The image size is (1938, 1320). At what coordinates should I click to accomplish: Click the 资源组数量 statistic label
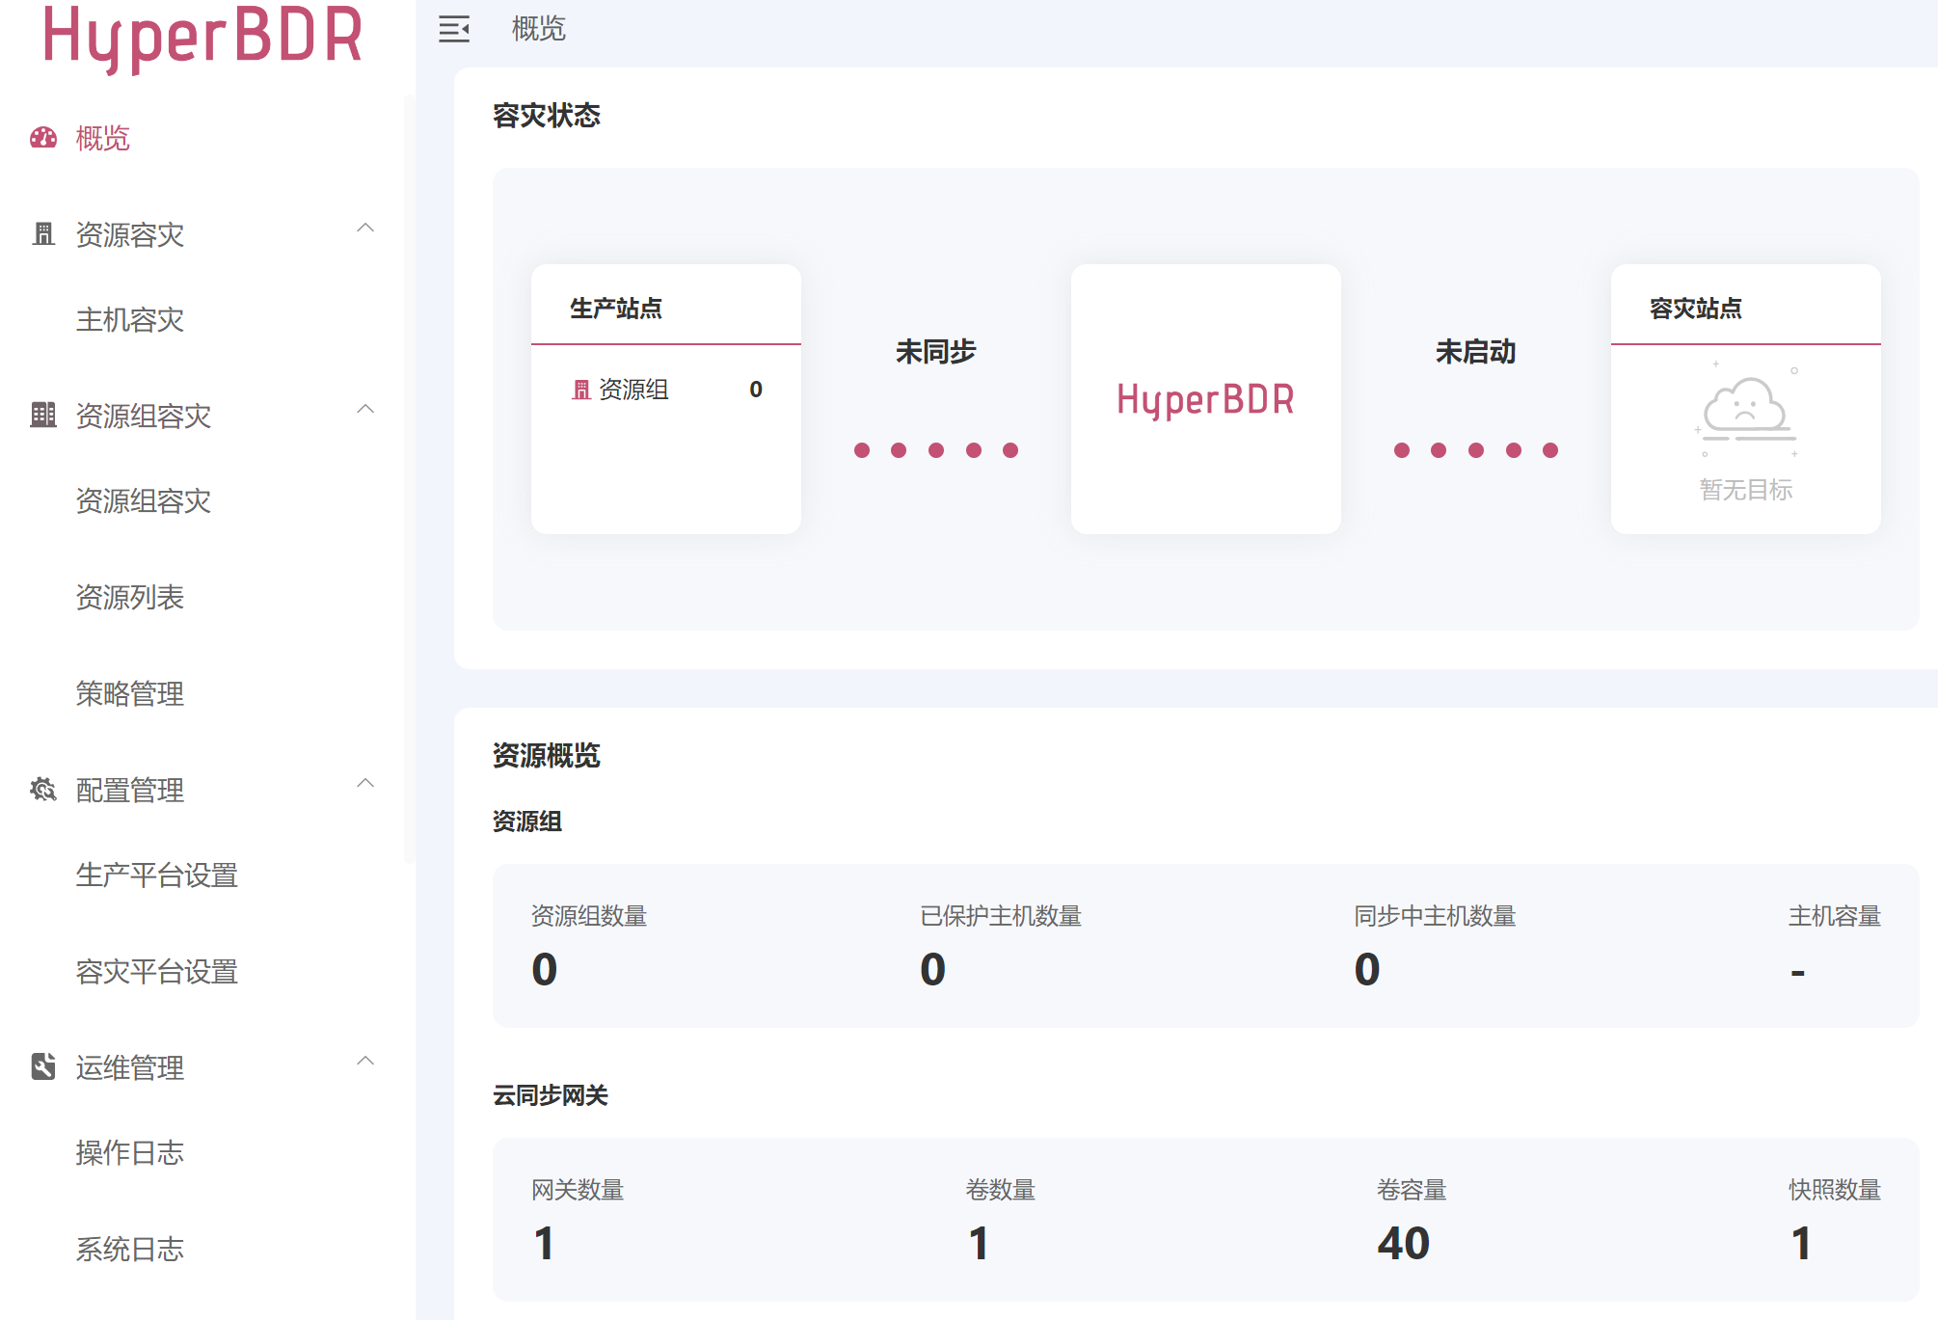pyautogui.click(x=589, y=916)
